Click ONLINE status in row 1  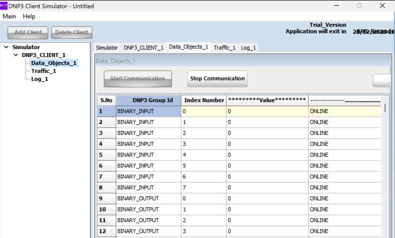[344, 112]
